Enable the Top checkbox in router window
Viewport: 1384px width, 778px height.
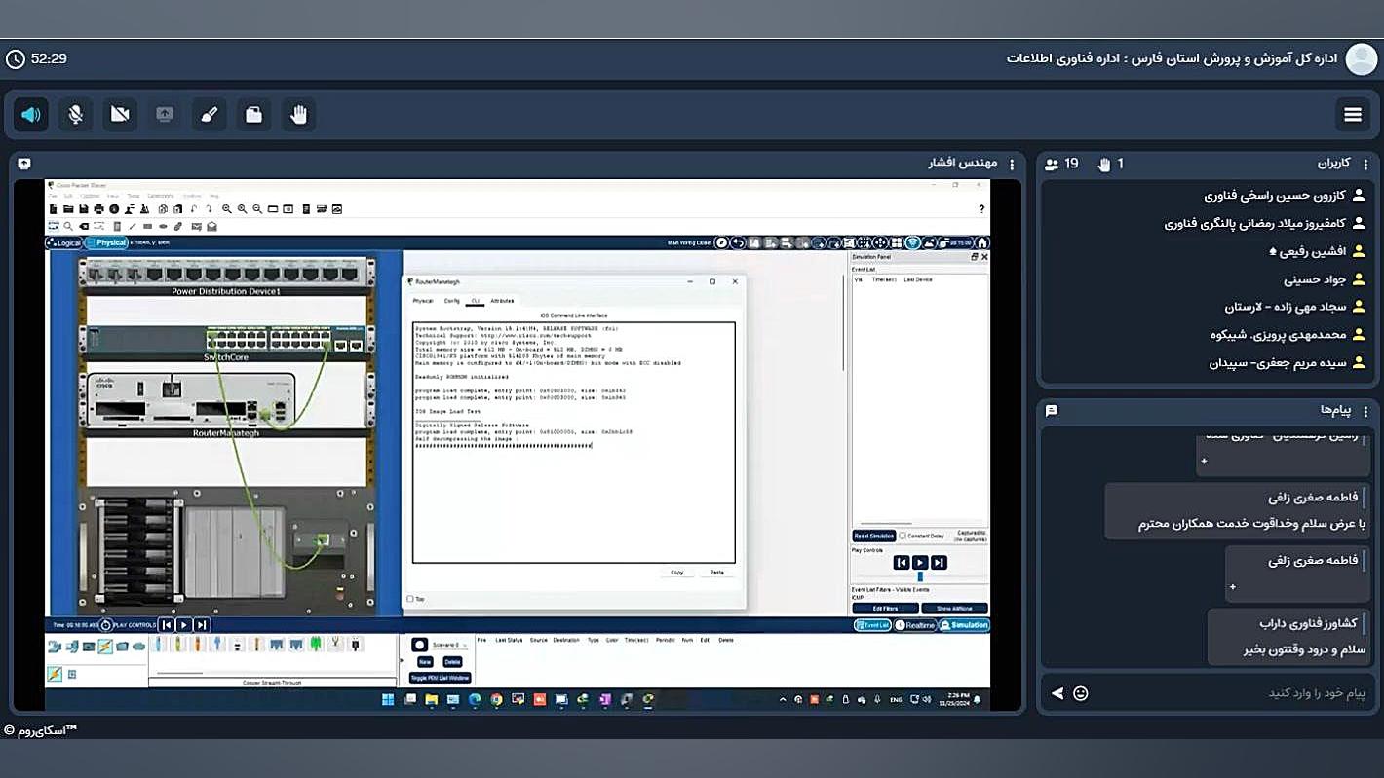pos(410,599)
